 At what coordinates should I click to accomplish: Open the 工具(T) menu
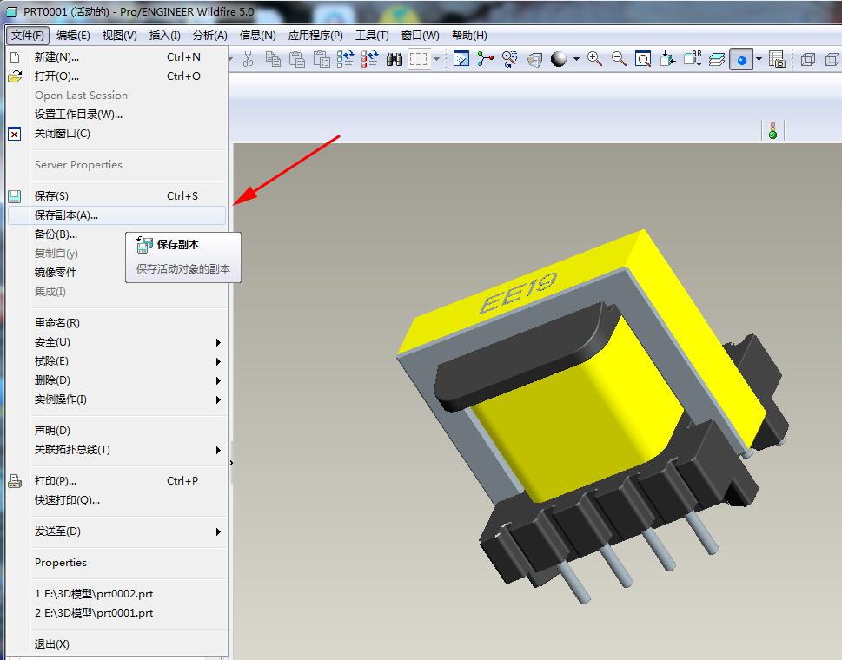pos(372,36)
